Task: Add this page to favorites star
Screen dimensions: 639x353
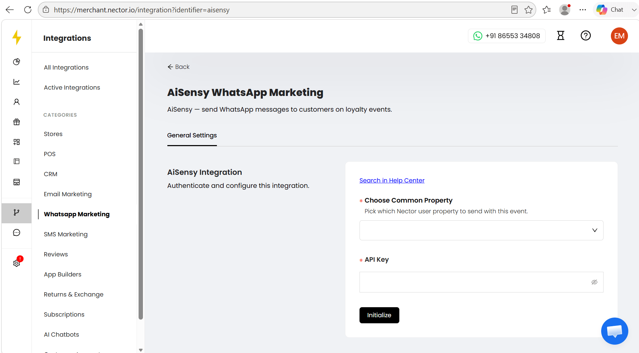Action: click(529, 10)
